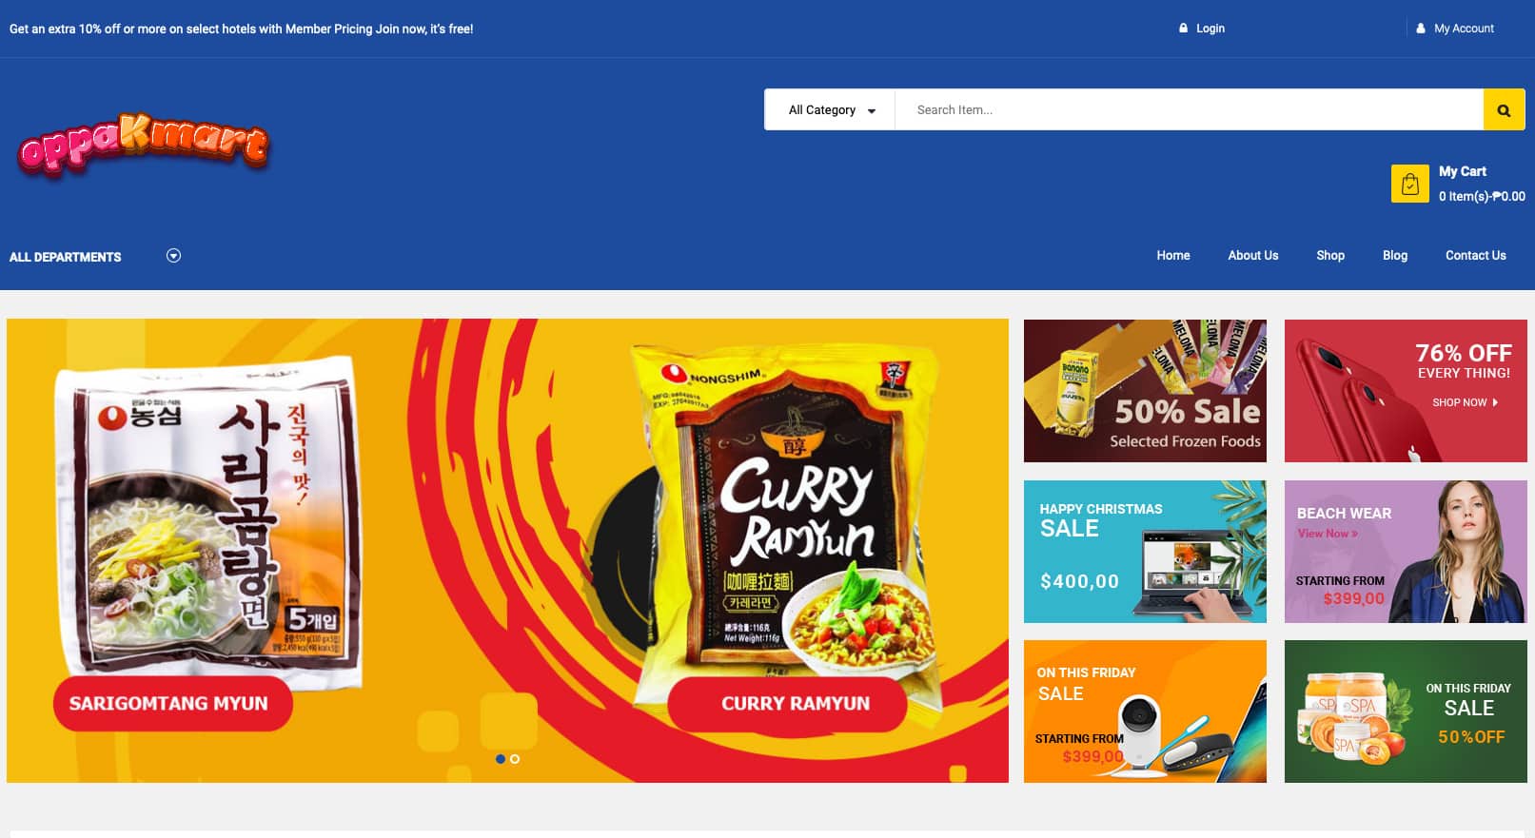
Task: Click the oppaKmart logo
Action: click(144, 146)
